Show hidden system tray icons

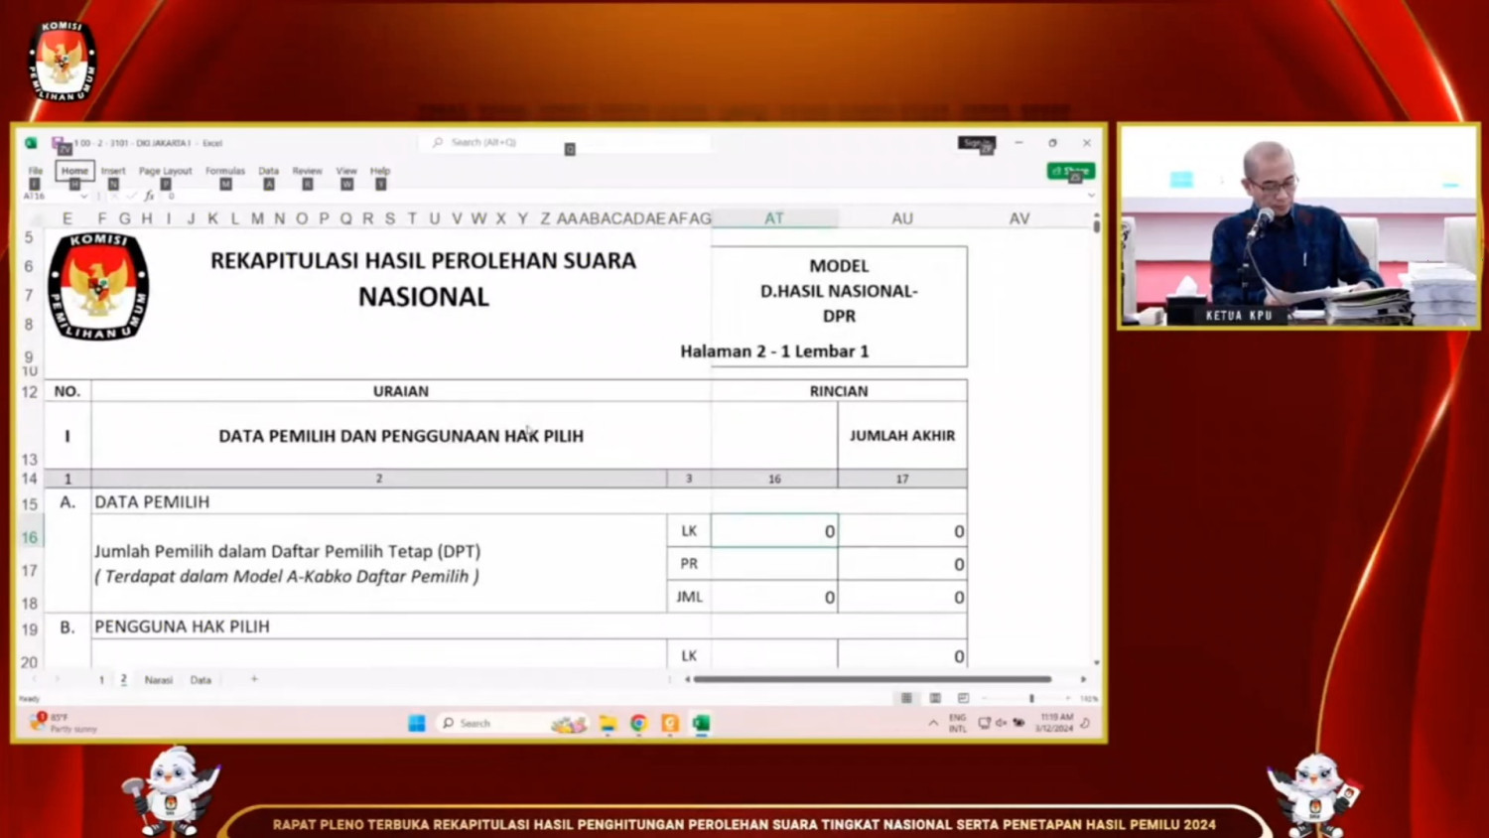933,724
